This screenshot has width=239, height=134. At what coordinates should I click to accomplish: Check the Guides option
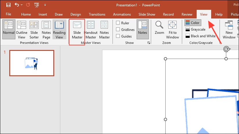pos(118,36)
